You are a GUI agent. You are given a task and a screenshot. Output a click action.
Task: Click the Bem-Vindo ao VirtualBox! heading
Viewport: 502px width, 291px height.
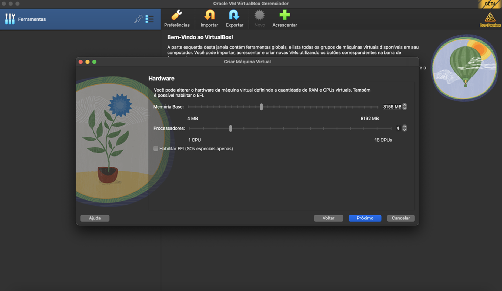pos(200,37)
